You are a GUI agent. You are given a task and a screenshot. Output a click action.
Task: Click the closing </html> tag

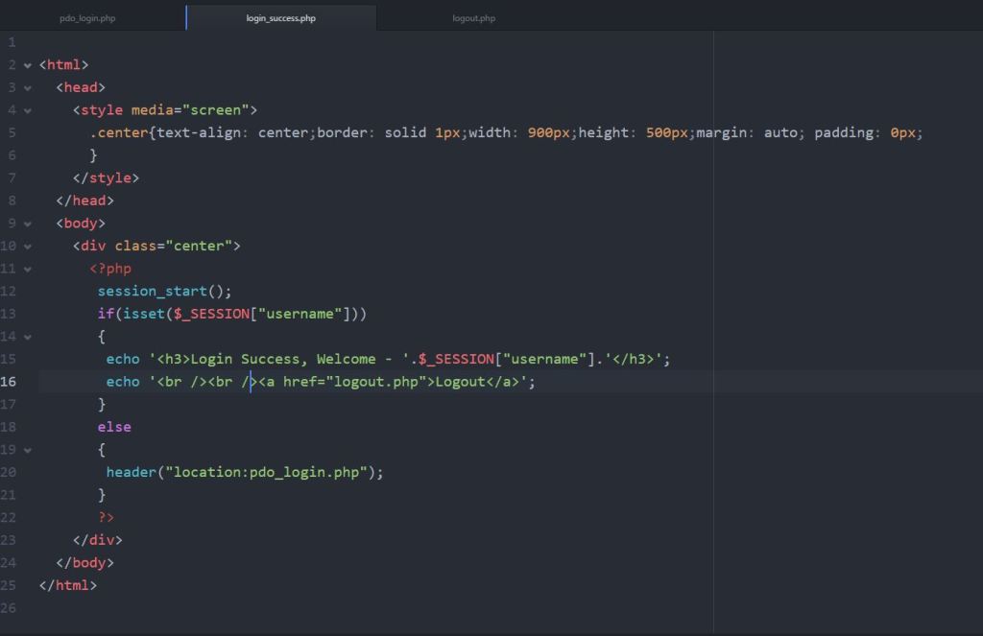pyautogui.click(x=68, y=585)
